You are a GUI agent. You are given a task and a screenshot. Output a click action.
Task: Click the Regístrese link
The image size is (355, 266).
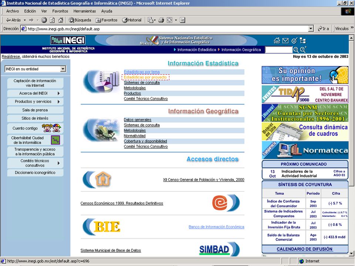11,57
